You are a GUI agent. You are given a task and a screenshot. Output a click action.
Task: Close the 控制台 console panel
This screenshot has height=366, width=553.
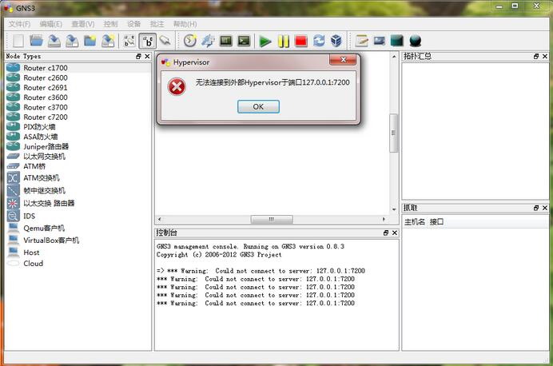395,233
